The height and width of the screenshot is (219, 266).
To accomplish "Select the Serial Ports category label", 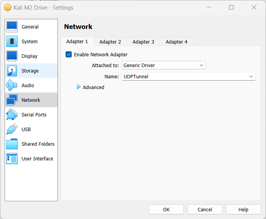I will pos(34,115).
